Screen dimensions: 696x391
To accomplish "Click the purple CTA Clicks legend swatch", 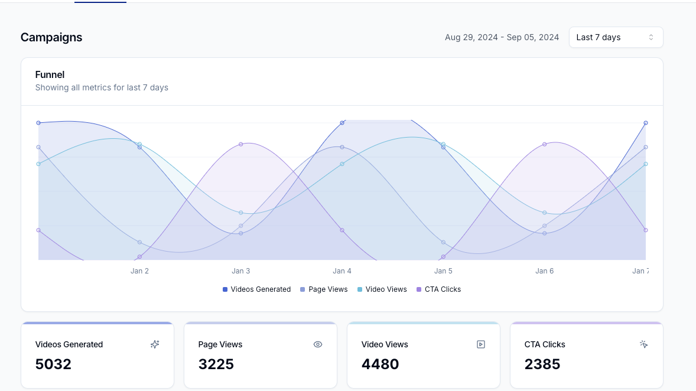I will [x=419, y=289].
